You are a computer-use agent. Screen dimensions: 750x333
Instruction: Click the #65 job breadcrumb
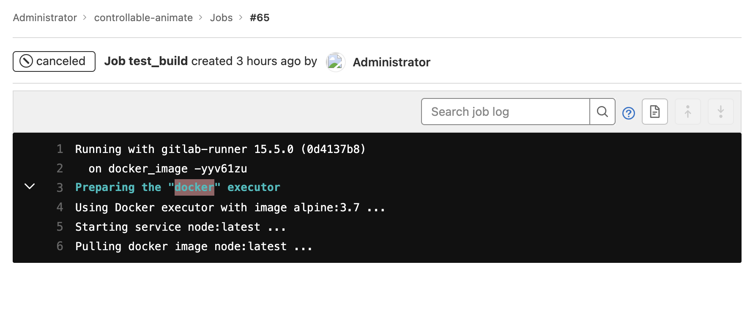tap(260, 18)
